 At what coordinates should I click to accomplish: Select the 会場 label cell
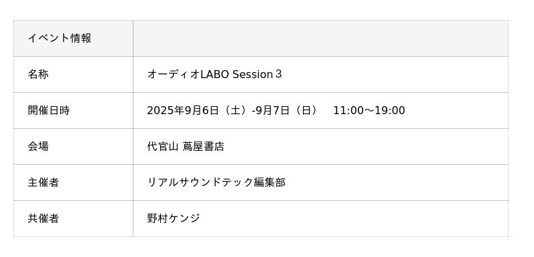[73, 146]
